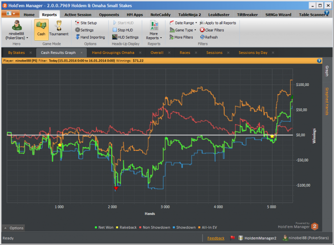Image resolution: width=334 pixels, height=245 pixels.
Task: Select Tournament game mode
Action: click(x=59, y=28)
